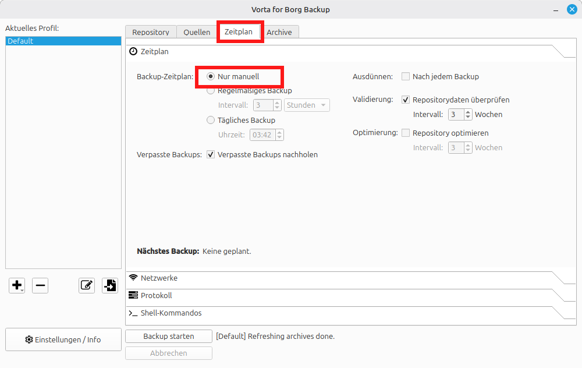Click stepper arrows of Uhrzeit time field
The image size is (582, 368).
pyautogui.click(x=279, y=135)
